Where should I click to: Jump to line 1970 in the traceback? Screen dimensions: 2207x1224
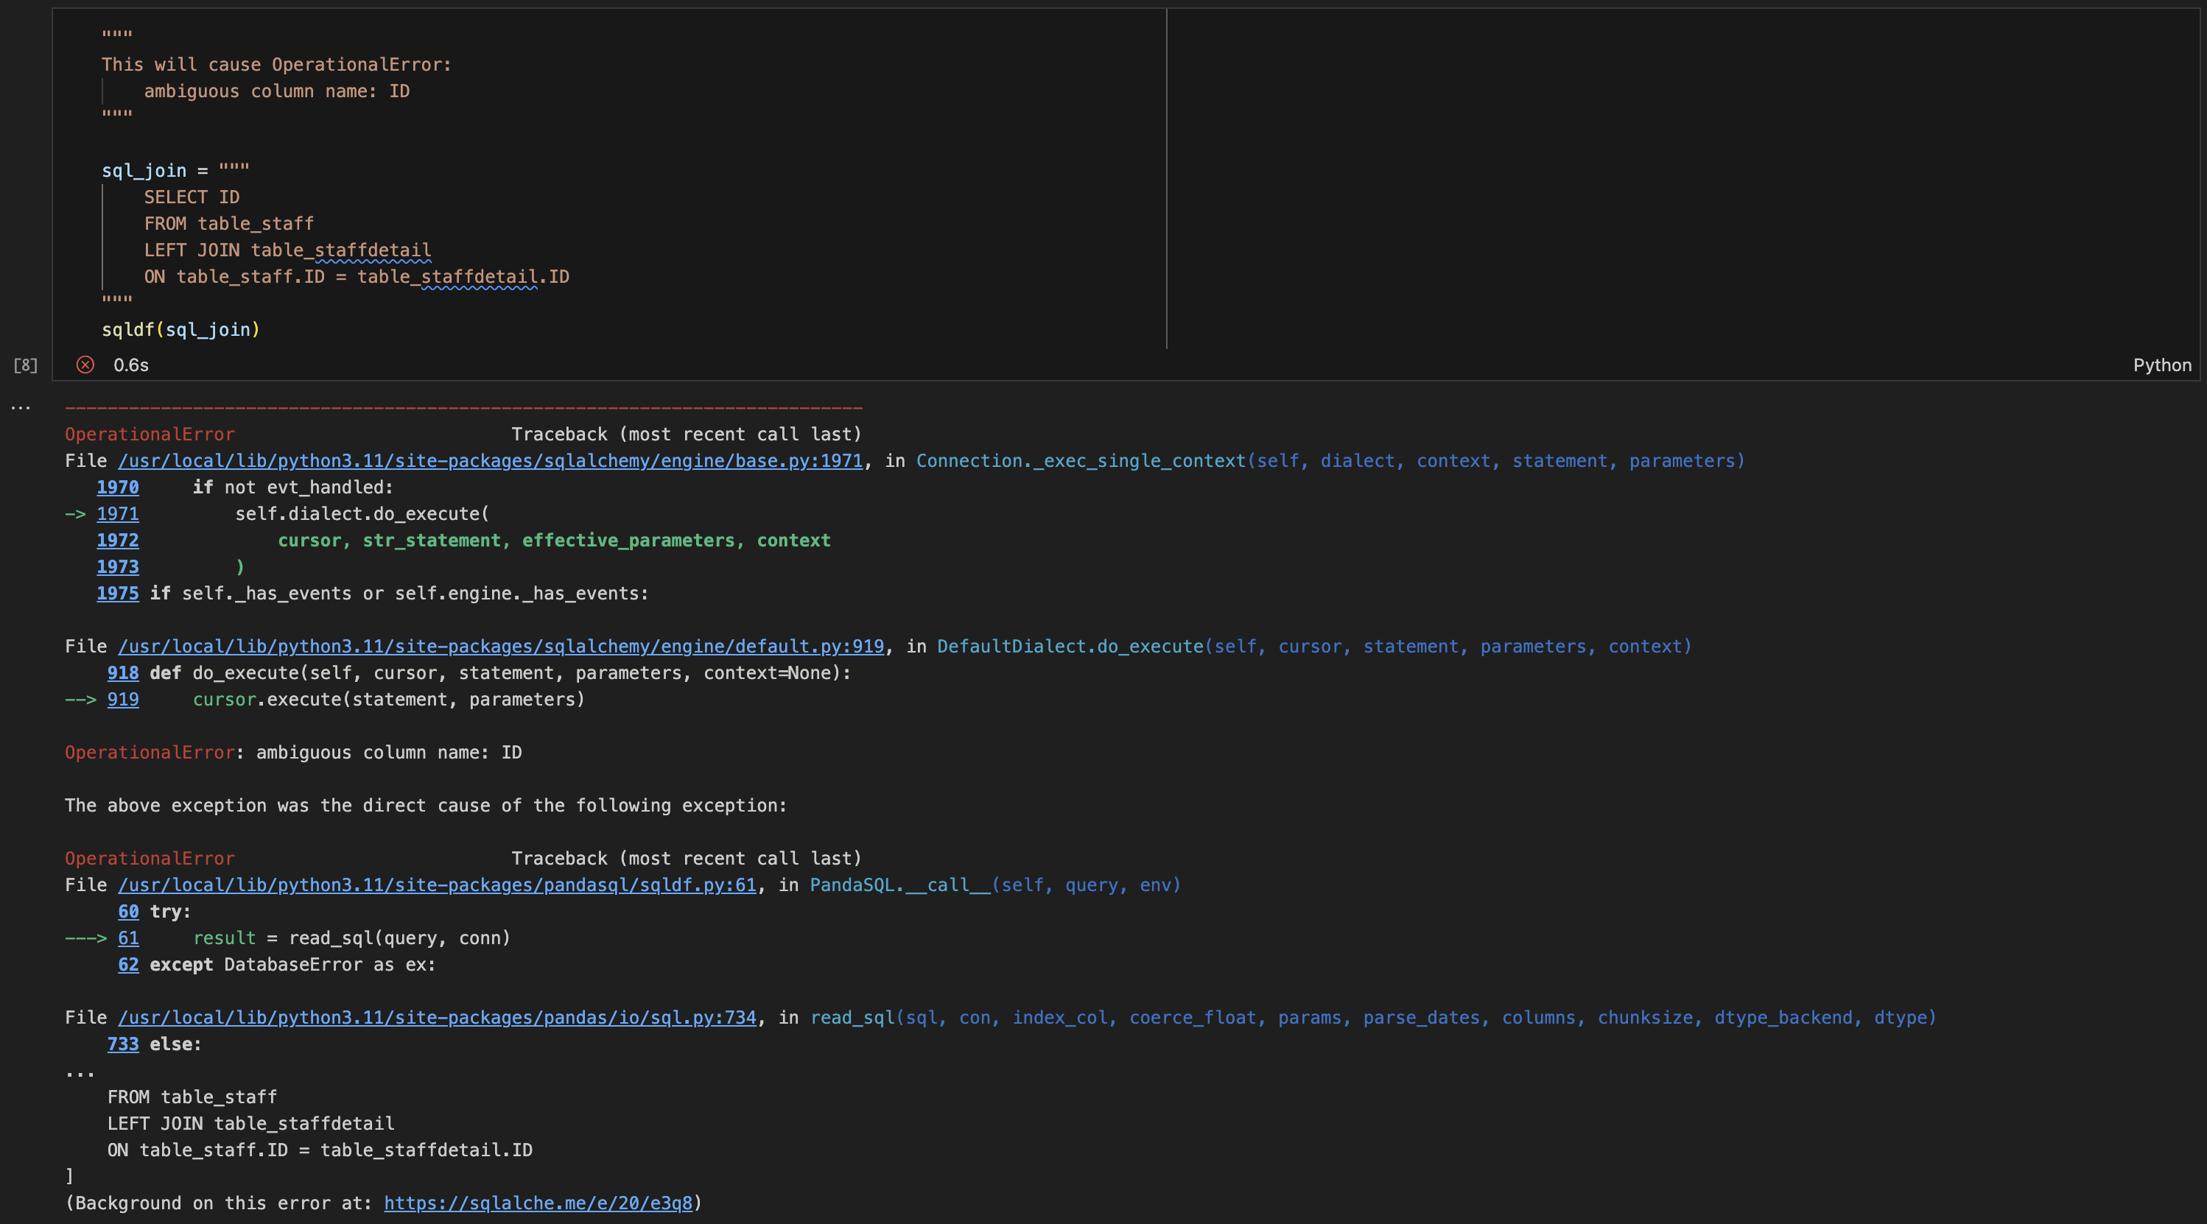[x=117, y=488]
